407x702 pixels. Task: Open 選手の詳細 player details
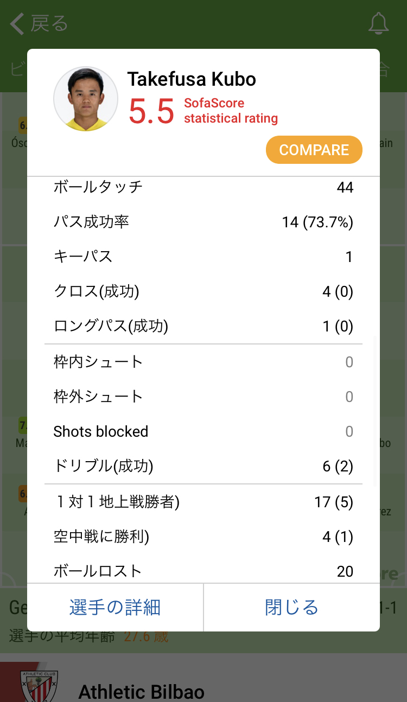115,607
